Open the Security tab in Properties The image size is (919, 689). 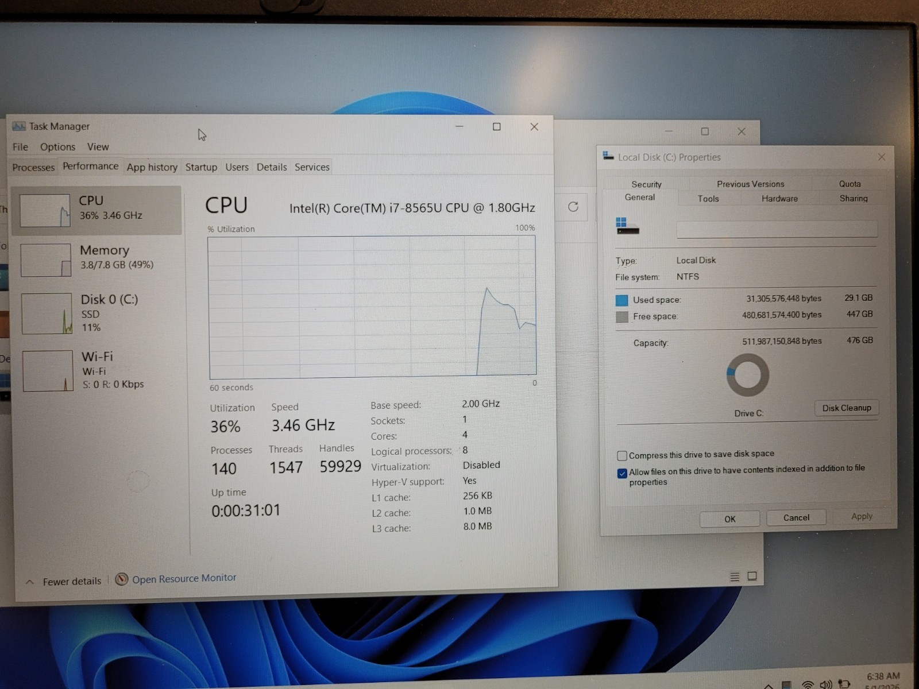pyautogui.click(x=647, y=184)
